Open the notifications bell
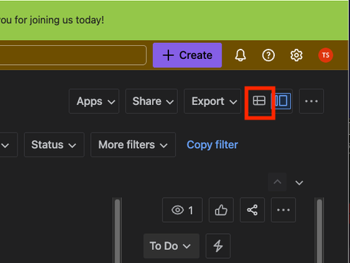 click(241, 55)
